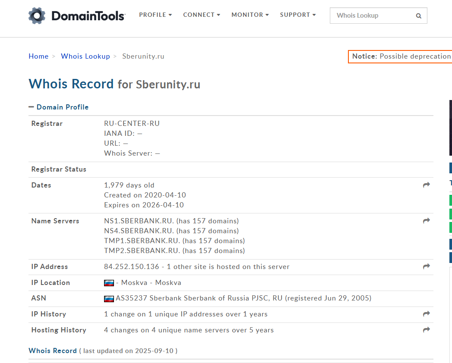Open the SUPPORT menu
The image size is (452, 363).
pyautogui.click(x=298, y=15)
